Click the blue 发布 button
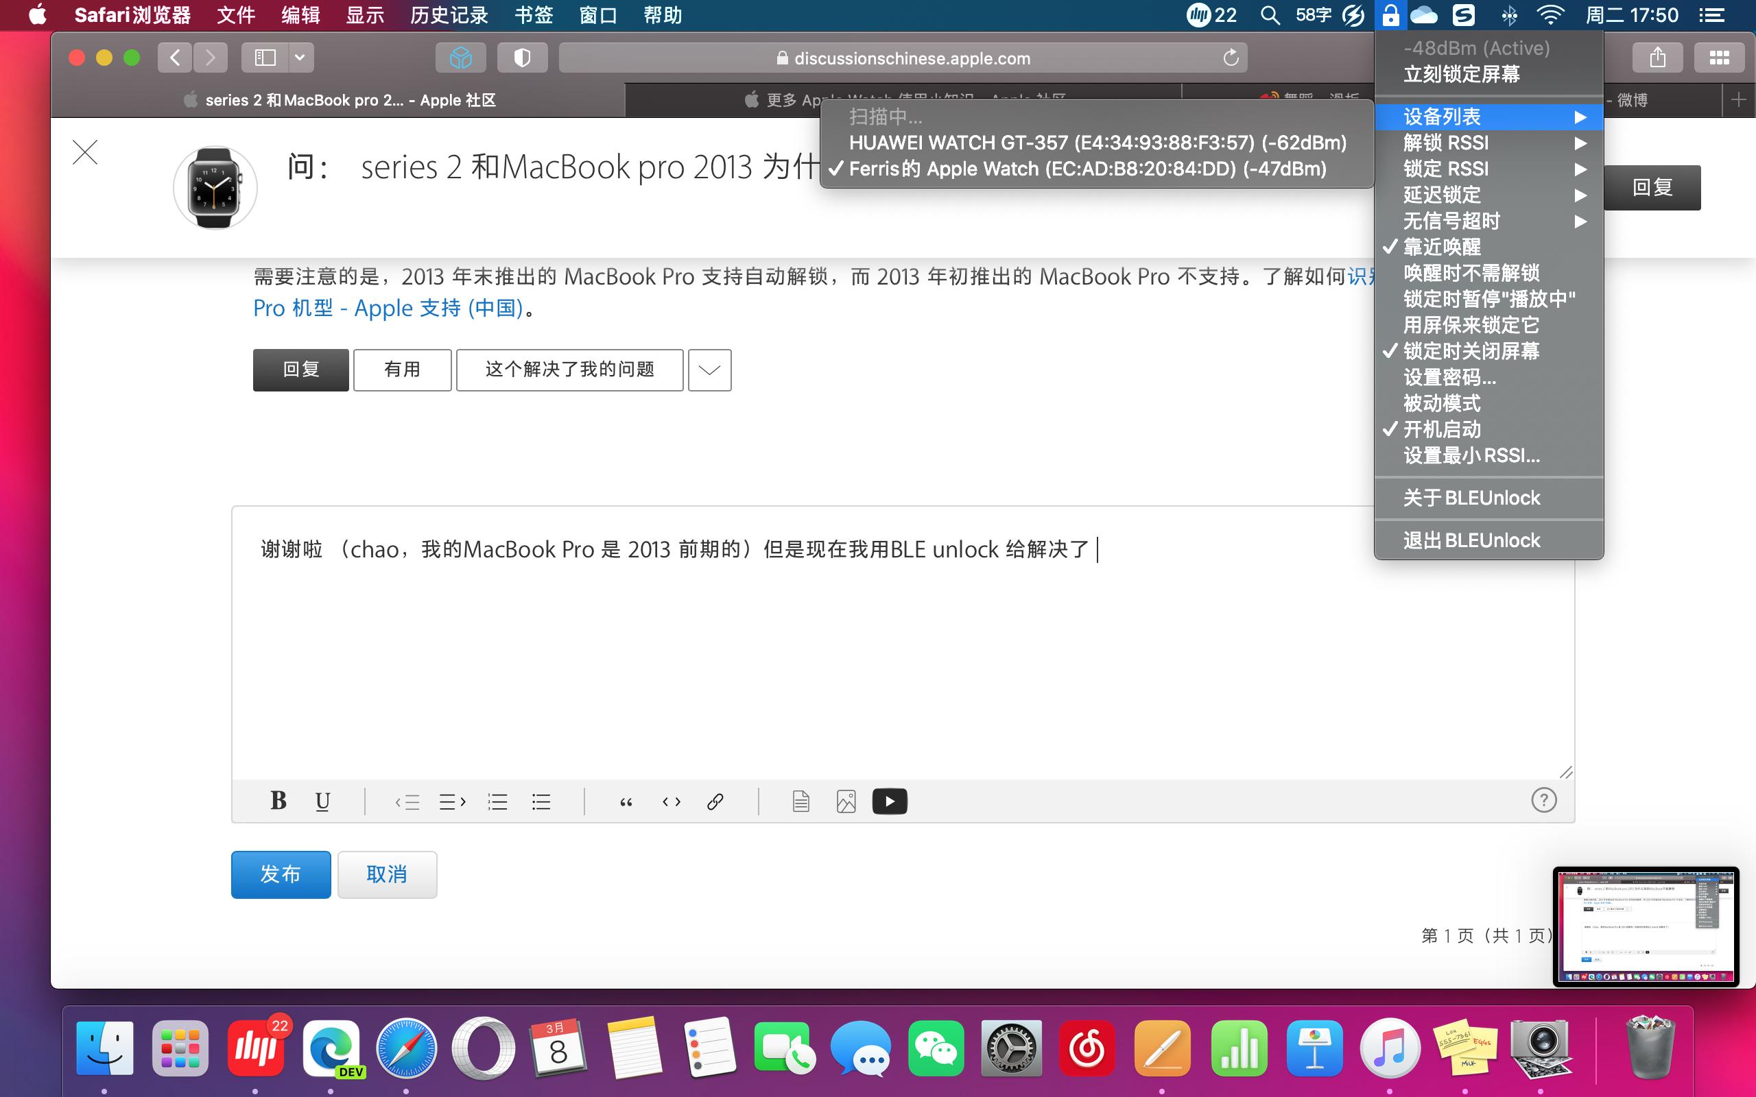The height and width of the screenshot is (1097, 1756). pos(281,874)
